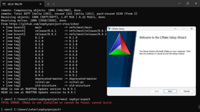Click the 'old-structure' tag row
The width and height of the screenshot is (200, 112).
pyautogui.click(x=47, y=86)
